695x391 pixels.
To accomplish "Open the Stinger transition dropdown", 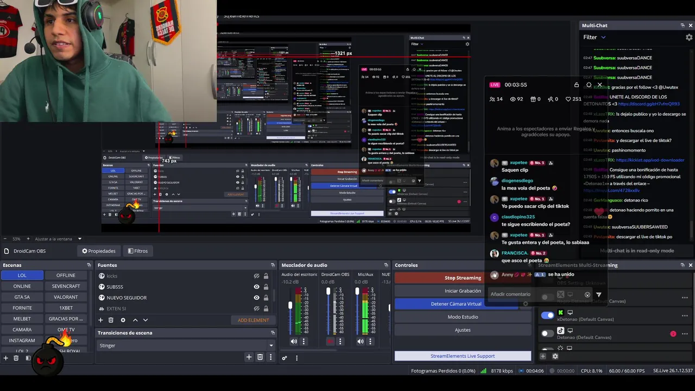I will pos(187,345).
